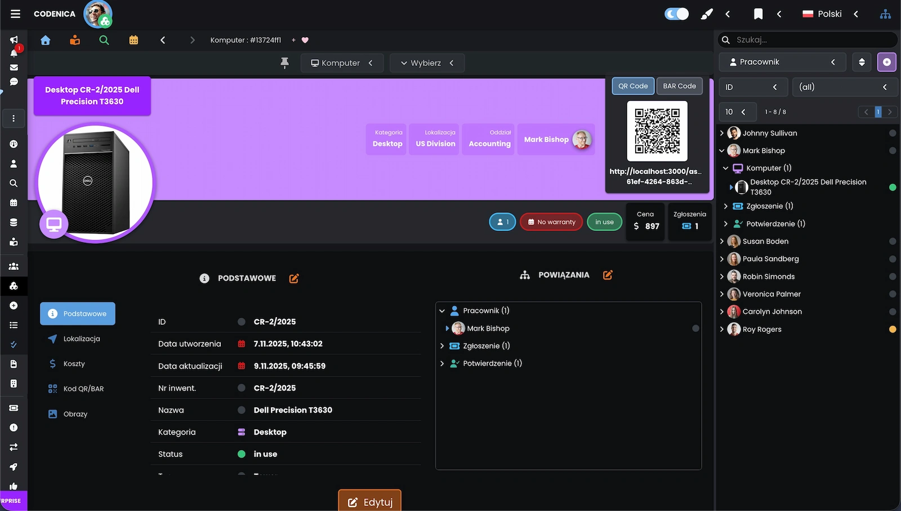901x511 pixels.
Task: Click the paintbrush theme icon
Action: pos(706,14)
